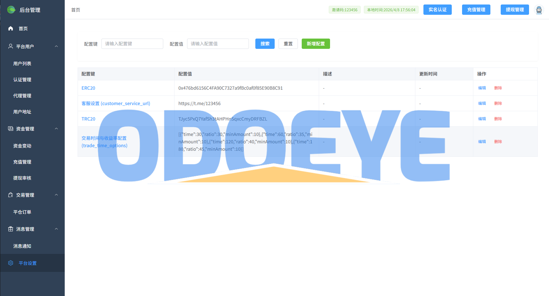Image resolution: width=549 pixels, height=296 pixels.
Task: Click the 客服设置 (customer_service_url) key
Action: click(x=116, y=103)
